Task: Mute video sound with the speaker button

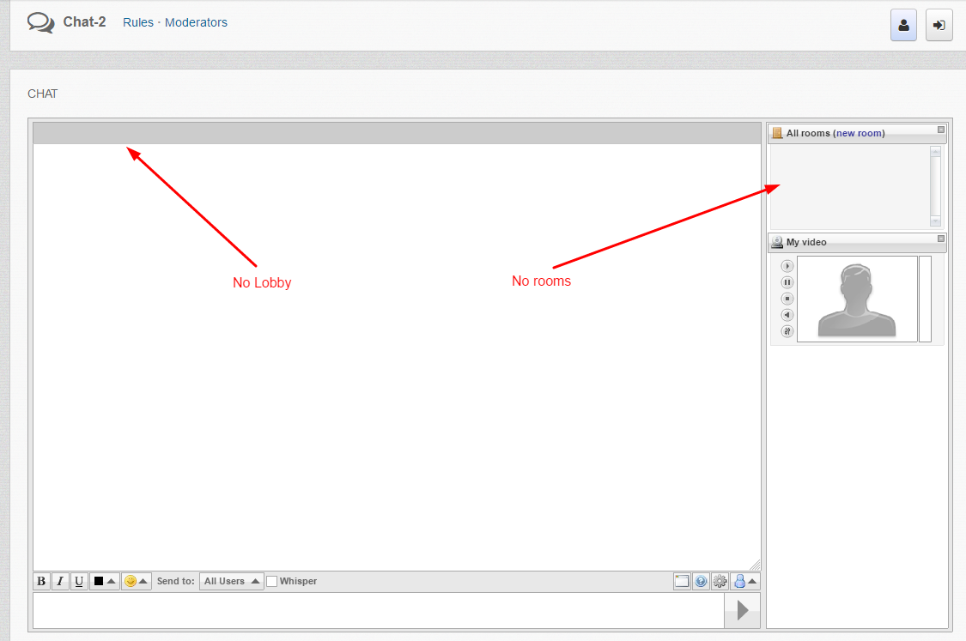Action: (787, 315)
